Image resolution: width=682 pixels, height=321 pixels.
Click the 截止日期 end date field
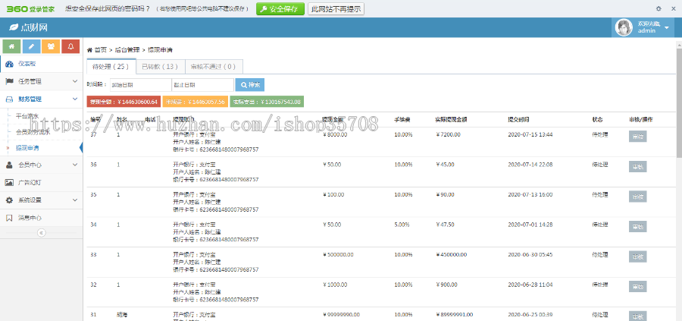[x=202, y=85]
